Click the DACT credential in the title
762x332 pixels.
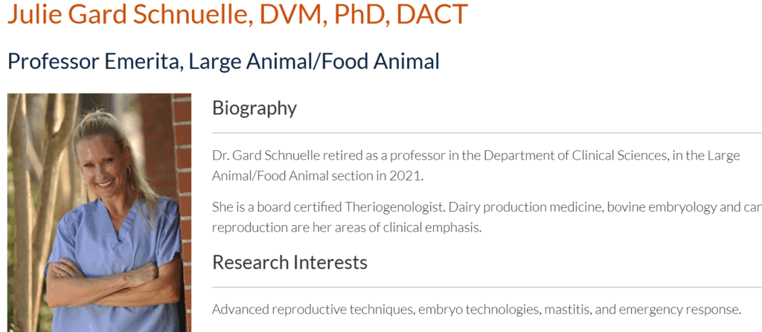432,15
